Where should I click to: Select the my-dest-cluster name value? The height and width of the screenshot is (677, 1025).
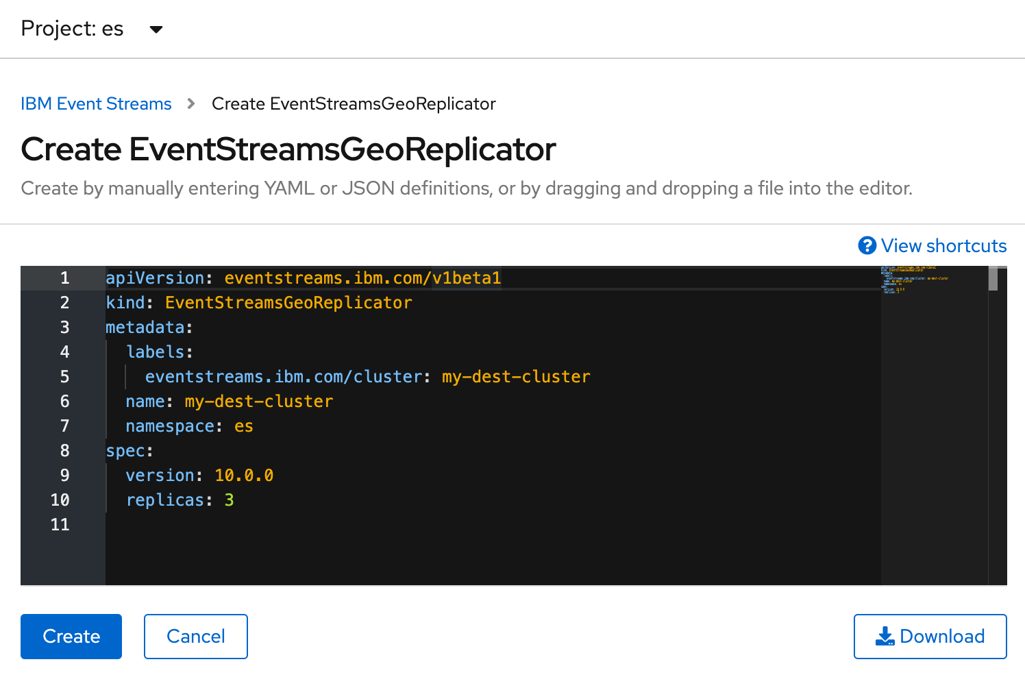point(258,401)
